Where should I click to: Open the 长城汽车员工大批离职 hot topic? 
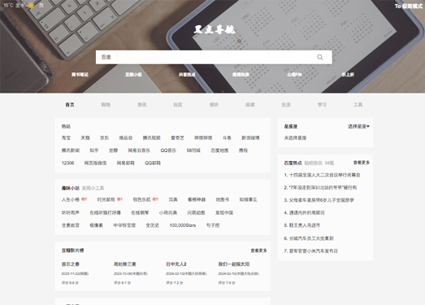[309, 238]
